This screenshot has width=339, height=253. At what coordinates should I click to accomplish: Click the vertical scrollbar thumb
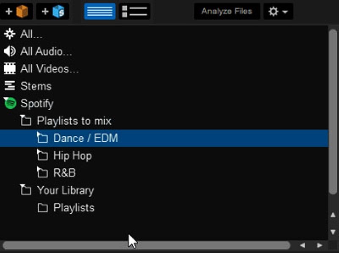333,112
